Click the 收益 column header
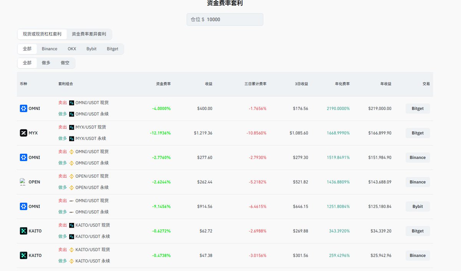Viewport: 461px width, 271px height. click(209, 84)
